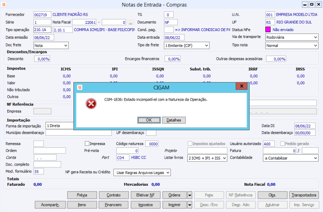Click the ellipsis lookup button beside Nota Fiscal

[x=130, y=22]
